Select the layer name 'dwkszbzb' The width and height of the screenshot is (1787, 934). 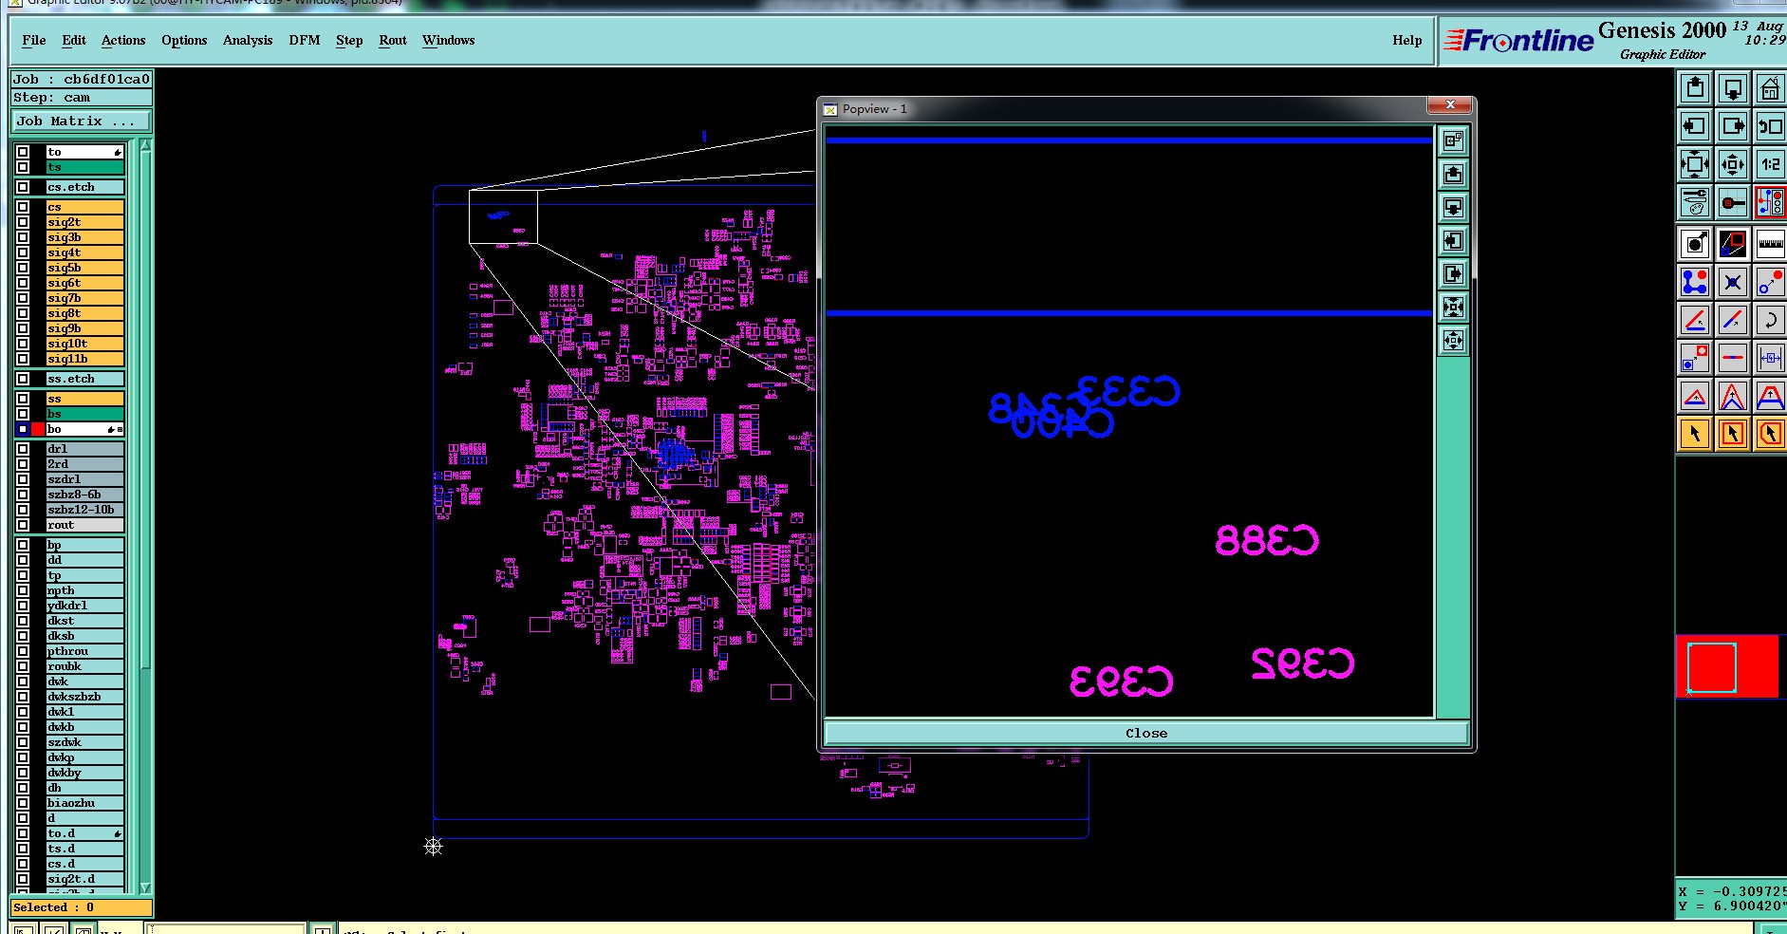pyautogui.click(x=84, y=697)
